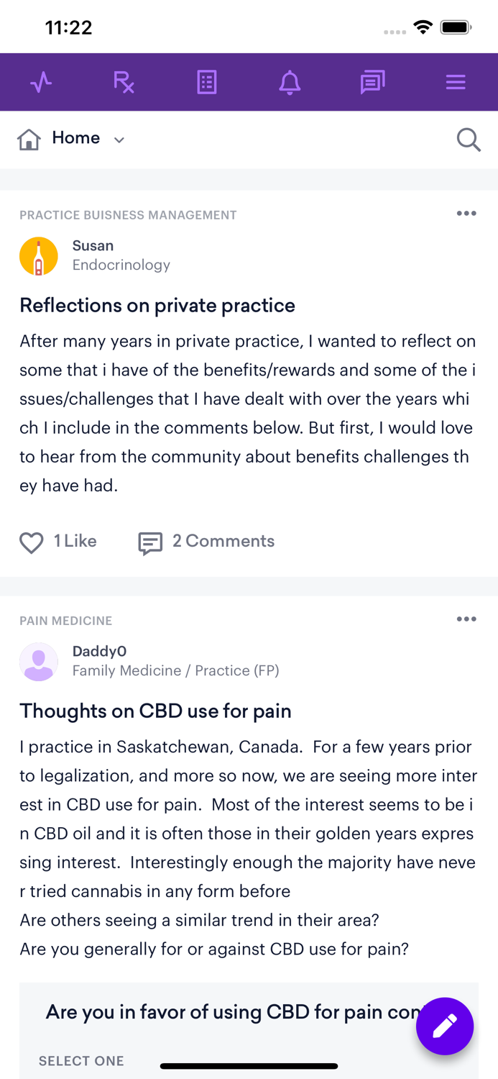Tap the poll progress bar under the question
Image resolution: width=498 pixels, height=1079 pixels.
pos(249,1066)
